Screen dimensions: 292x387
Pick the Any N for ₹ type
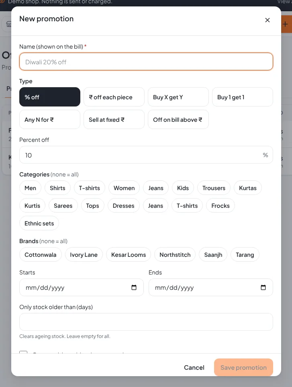tap(50, 119)
